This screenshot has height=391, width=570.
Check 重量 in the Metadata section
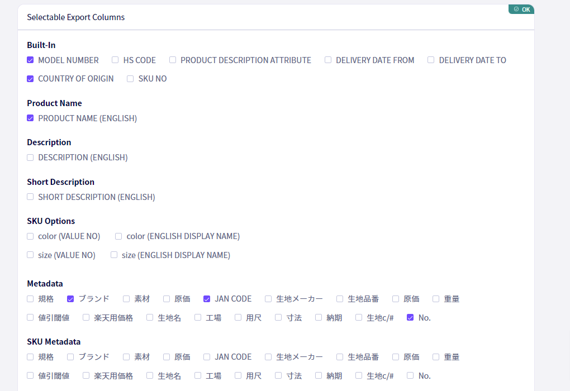(x=436, y=299)
